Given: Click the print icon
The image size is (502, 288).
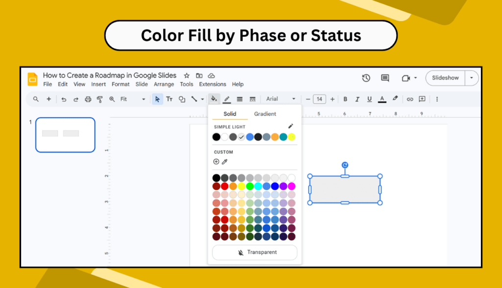Looking at the screenshot, I should click(88, 99).
